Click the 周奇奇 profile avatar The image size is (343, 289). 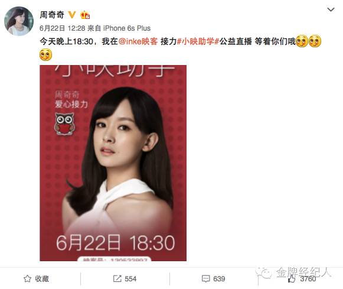(x=19, y=21)
